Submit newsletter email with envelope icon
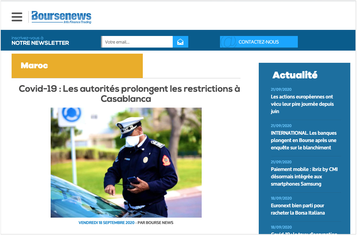 click(x=180, y=42)
